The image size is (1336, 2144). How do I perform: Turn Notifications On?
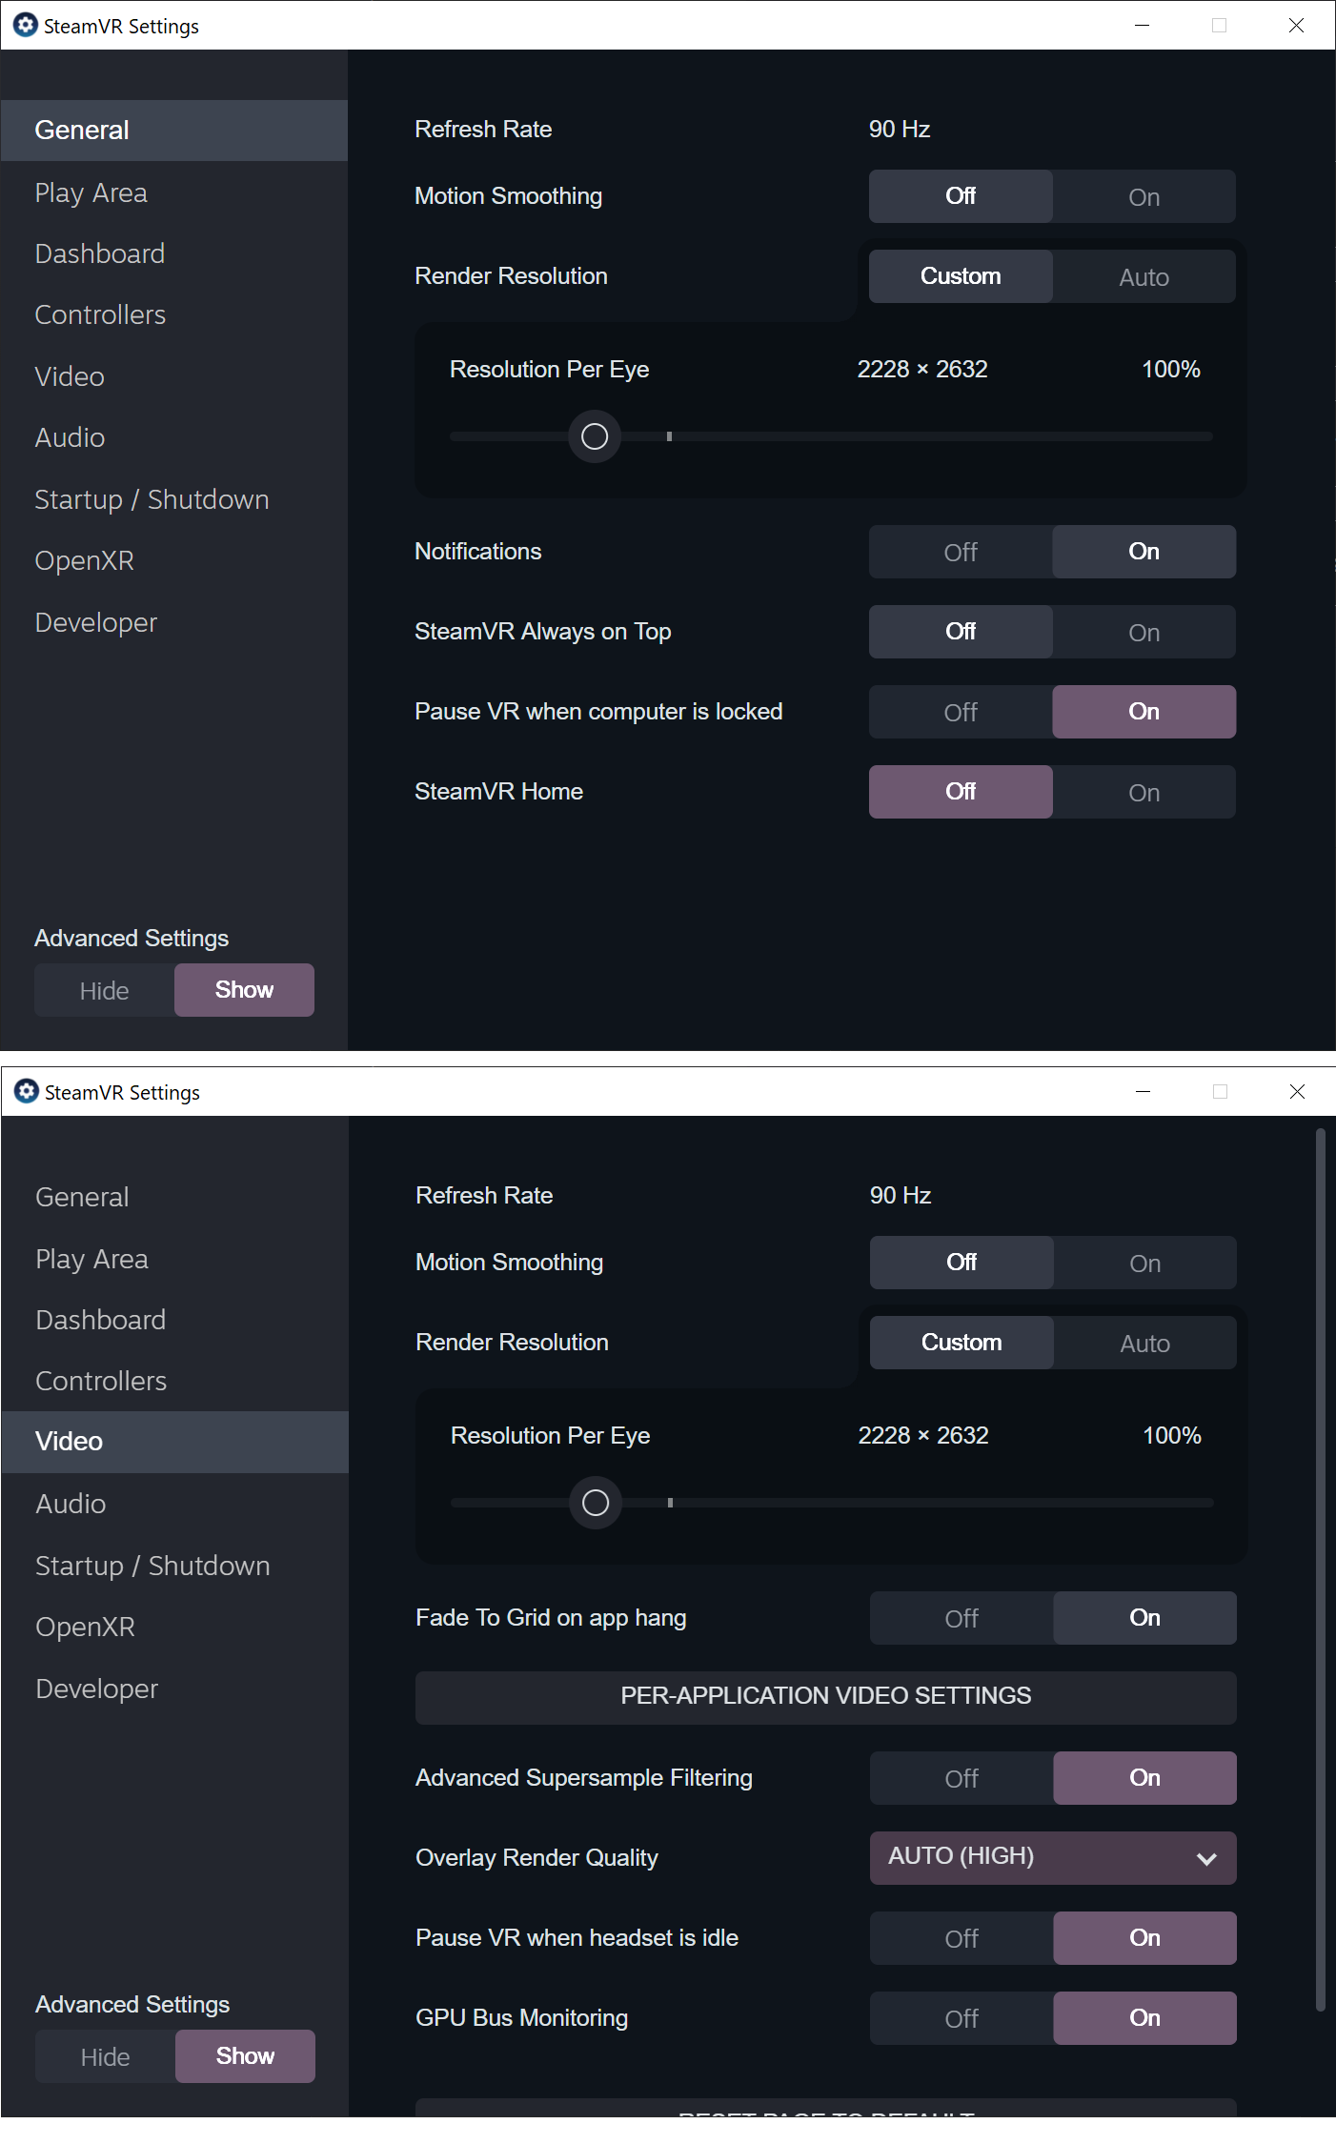(x=1144, y=552)
